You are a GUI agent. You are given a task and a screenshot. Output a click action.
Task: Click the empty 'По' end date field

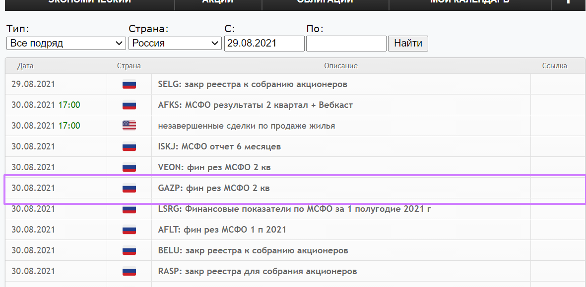pyautogui.click(x=346, y=43)
